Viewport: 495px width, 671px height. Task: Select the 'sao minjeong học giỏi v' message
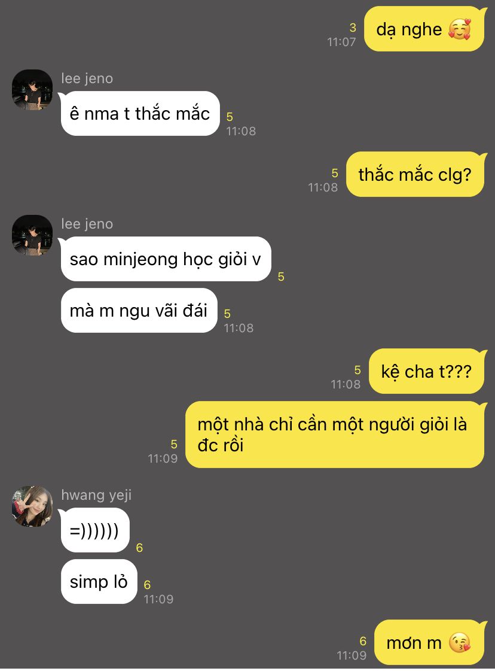point(166,259)
